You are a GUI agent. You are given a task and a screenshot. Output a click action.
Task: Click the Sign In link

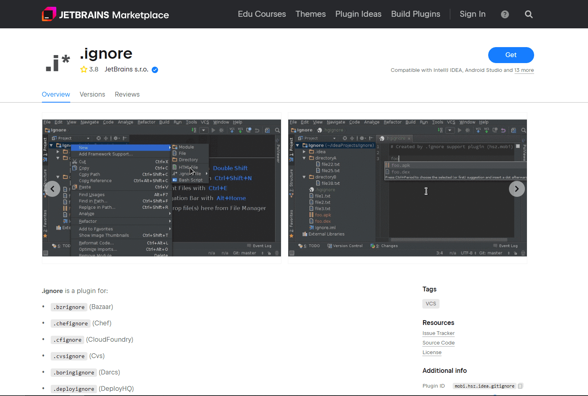click(473, 14)
